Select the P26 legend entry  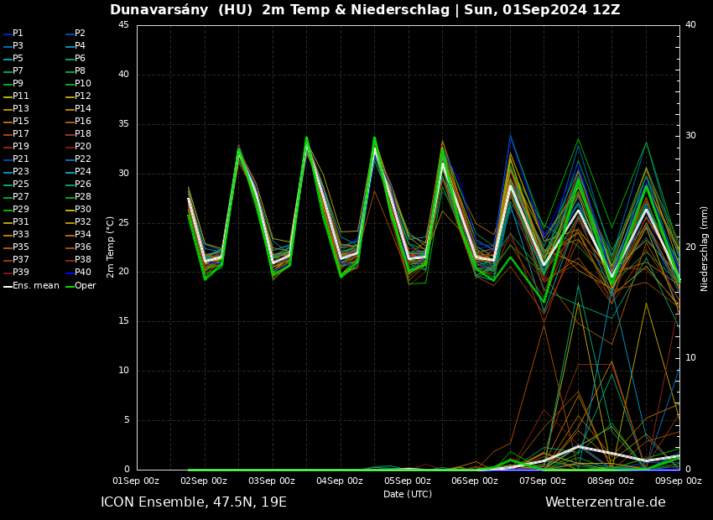pyautogui.click(x=82, y=185)
